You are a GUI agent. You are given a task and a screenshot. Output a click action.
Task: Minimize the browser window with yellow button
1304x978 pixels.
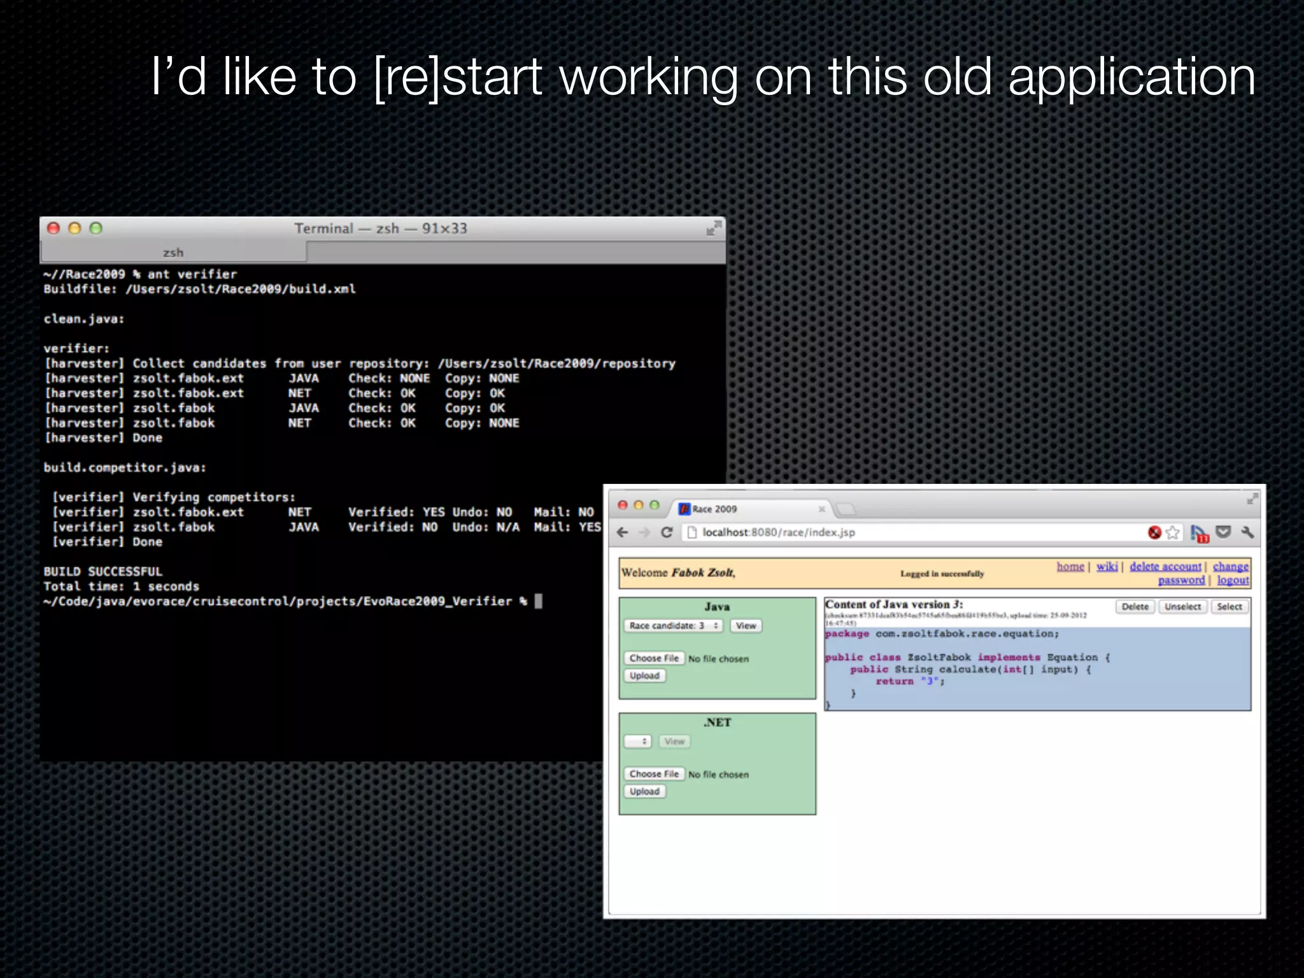point(638,505)
